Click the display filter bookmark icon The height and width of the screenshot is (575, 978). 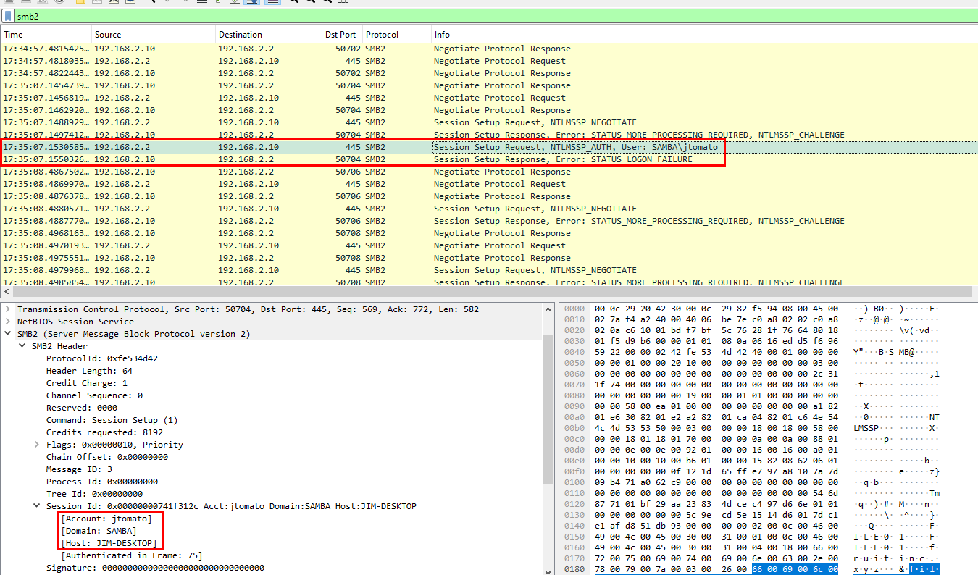8,15
